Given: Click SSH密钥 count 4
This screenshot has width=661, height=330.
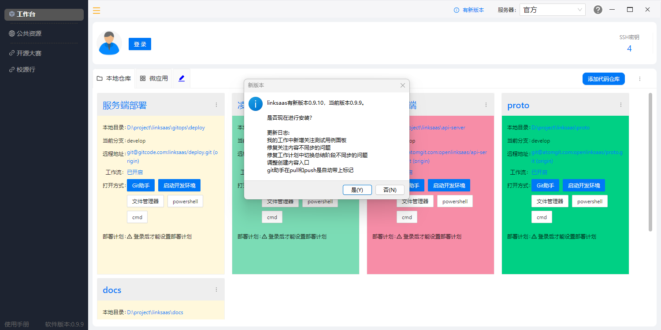Looking at the screenshot, I should 629,48.
